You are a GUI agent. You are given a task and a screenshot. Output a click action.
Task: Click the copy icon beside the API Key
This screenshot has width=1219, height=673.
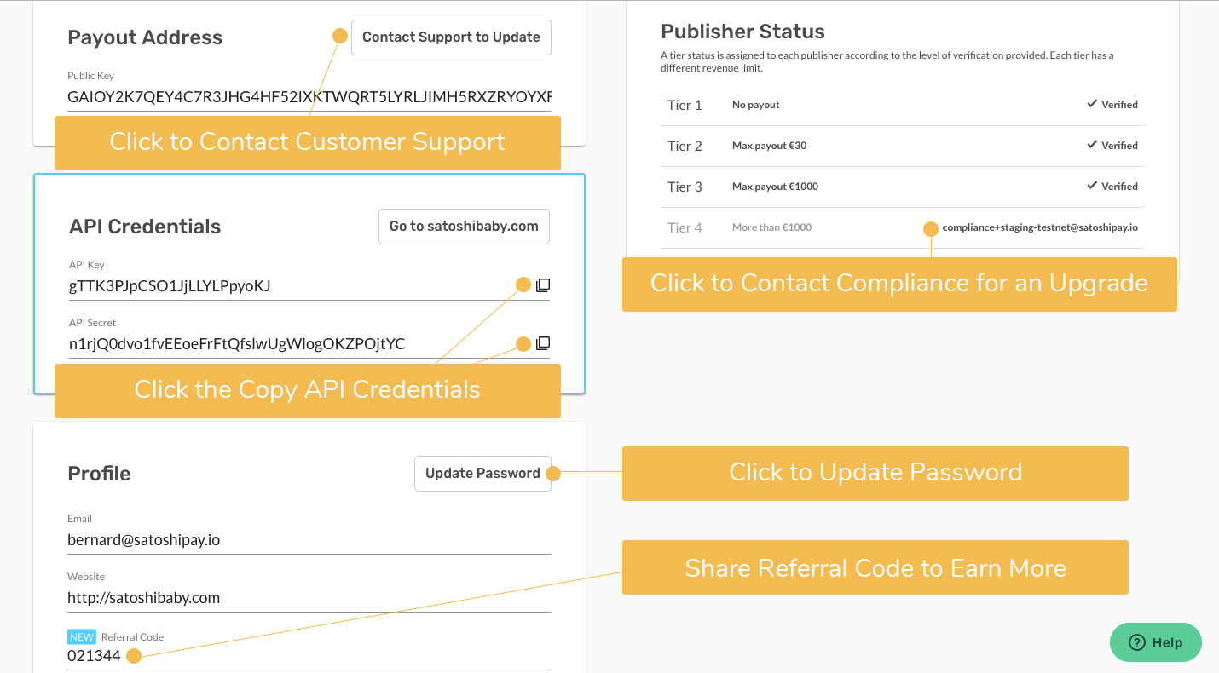click(x=543, y=285)
